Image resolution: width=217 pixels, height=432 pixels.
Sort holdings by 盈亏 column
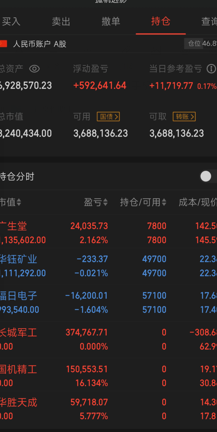coord(95,203)
